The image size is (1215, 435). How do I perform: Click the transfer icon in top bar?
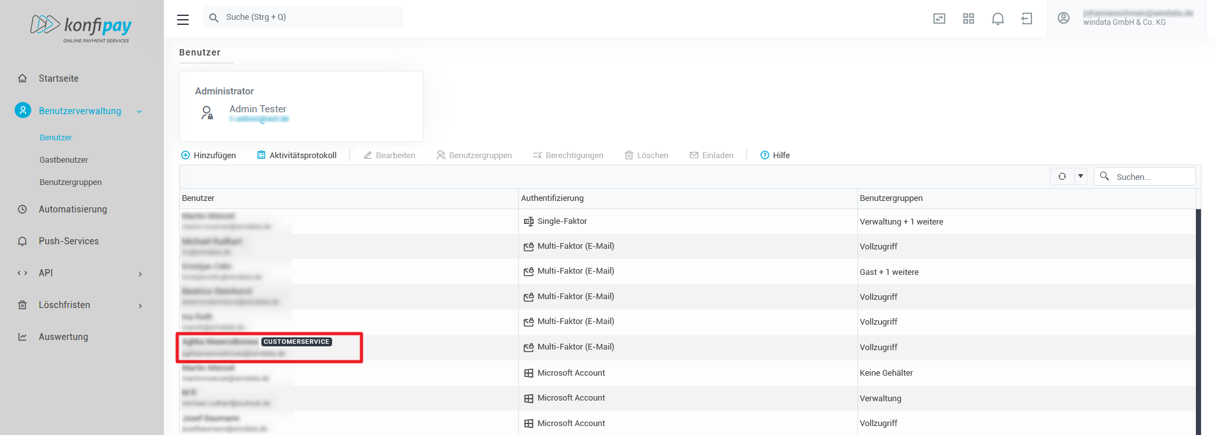(x=939, y=18)
